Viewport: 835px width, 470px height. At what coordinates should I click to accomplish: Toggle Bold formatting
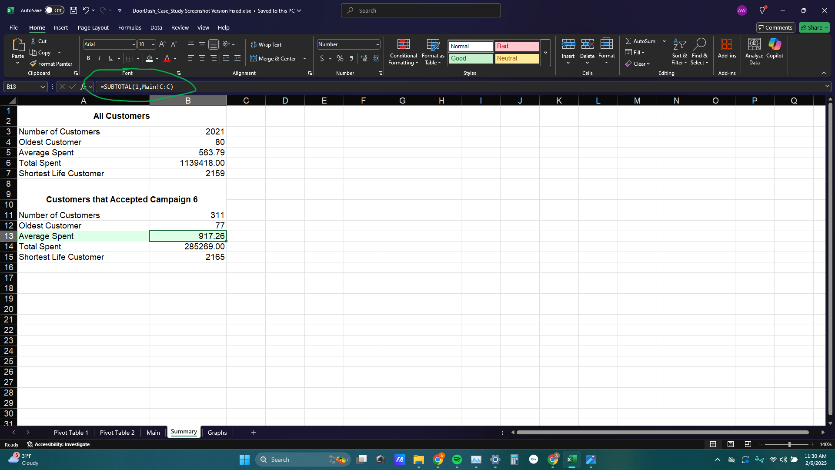pyautogui.click(x=88, y=58)
